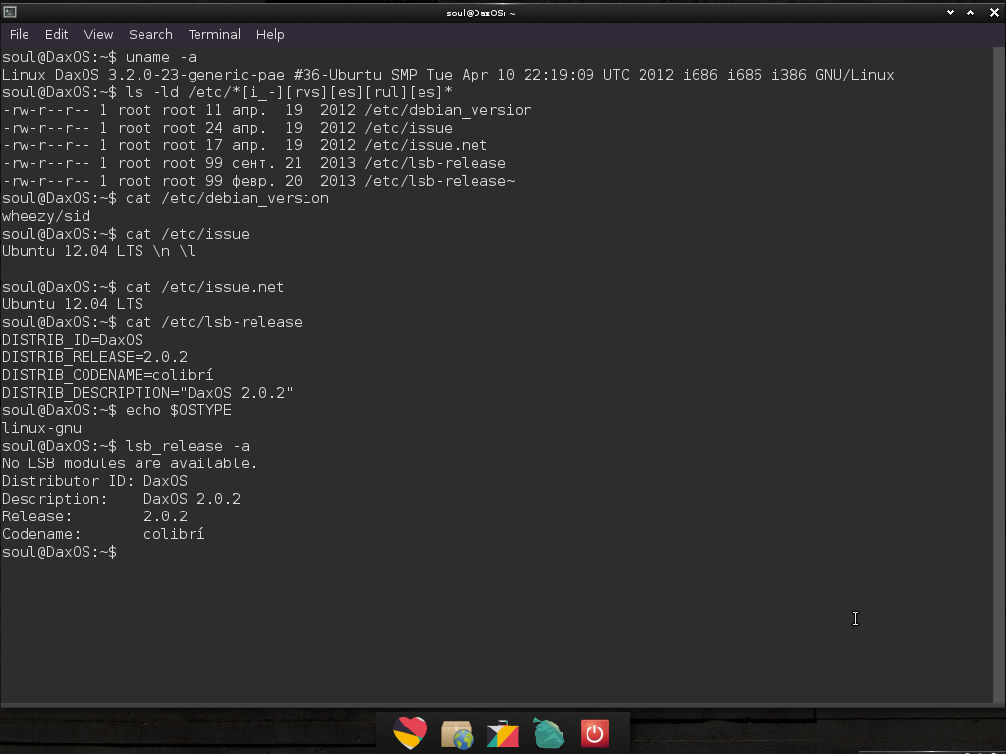Viewport: 1006px width, 754px height.
Task: Click the /etc/issue.net listing row
Action: click(x=245, y=145)
